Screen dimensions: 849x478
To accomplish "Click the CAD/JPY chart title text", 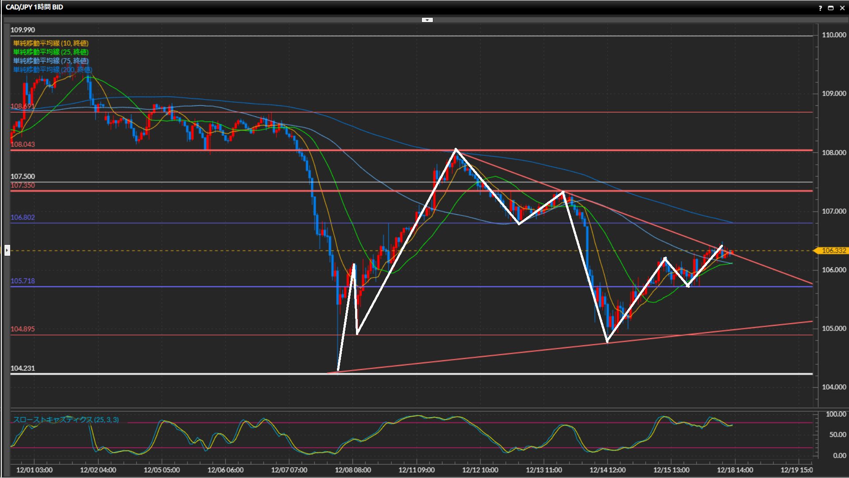I will pos(34,7).
